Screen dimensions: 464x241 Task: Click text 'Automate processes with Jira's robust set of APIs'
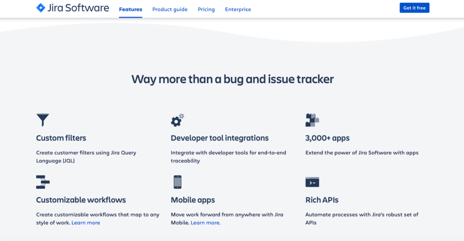(x=362, y=218)
